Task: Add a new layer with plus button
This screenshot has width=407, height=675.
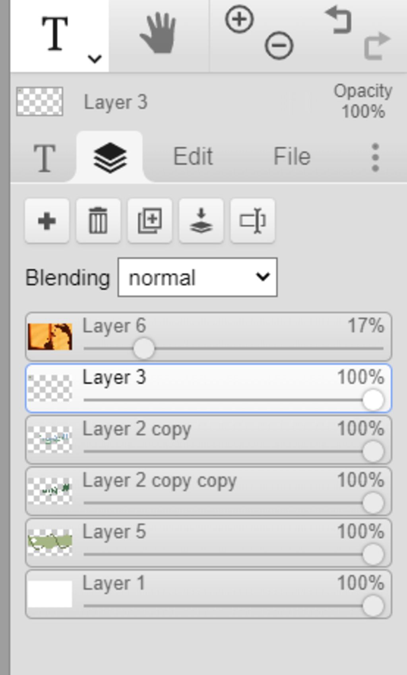Action: pyautogui.click(x=47, y=221)
